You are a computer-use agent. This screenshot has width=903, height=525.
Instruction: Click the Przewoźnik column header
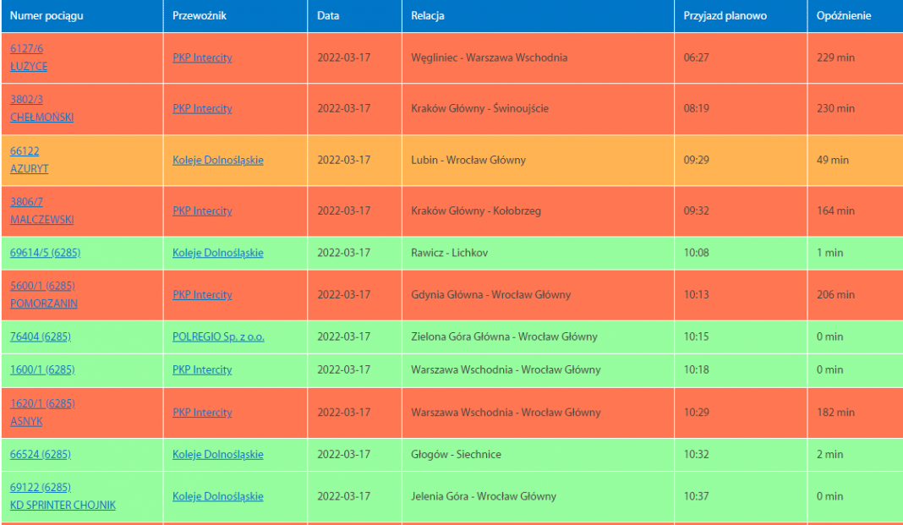click(200, 16)
